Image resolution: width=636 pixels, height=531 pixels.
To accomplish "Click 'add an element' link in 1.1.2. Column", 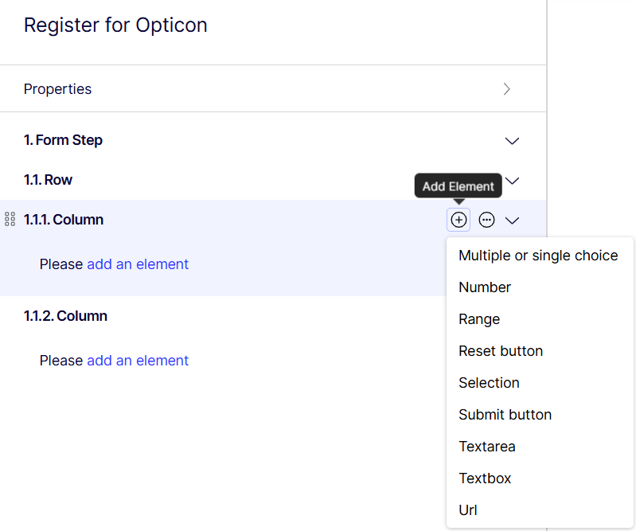I will [138, 360].
